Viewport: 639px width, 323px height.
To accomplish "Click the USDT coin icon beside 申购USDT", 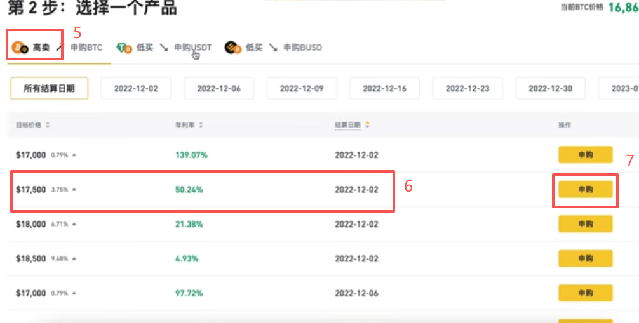I will click(x=124, y=48).
